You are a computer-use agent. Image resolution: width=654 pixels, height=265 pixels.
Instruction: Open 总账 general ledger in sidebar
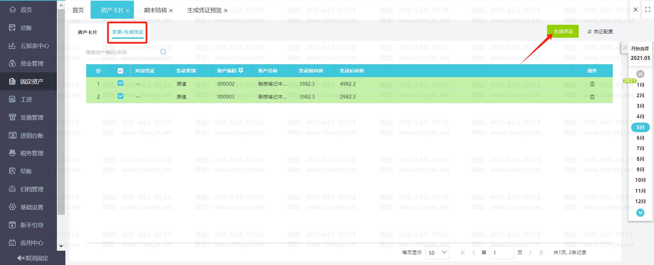point(20,28)
